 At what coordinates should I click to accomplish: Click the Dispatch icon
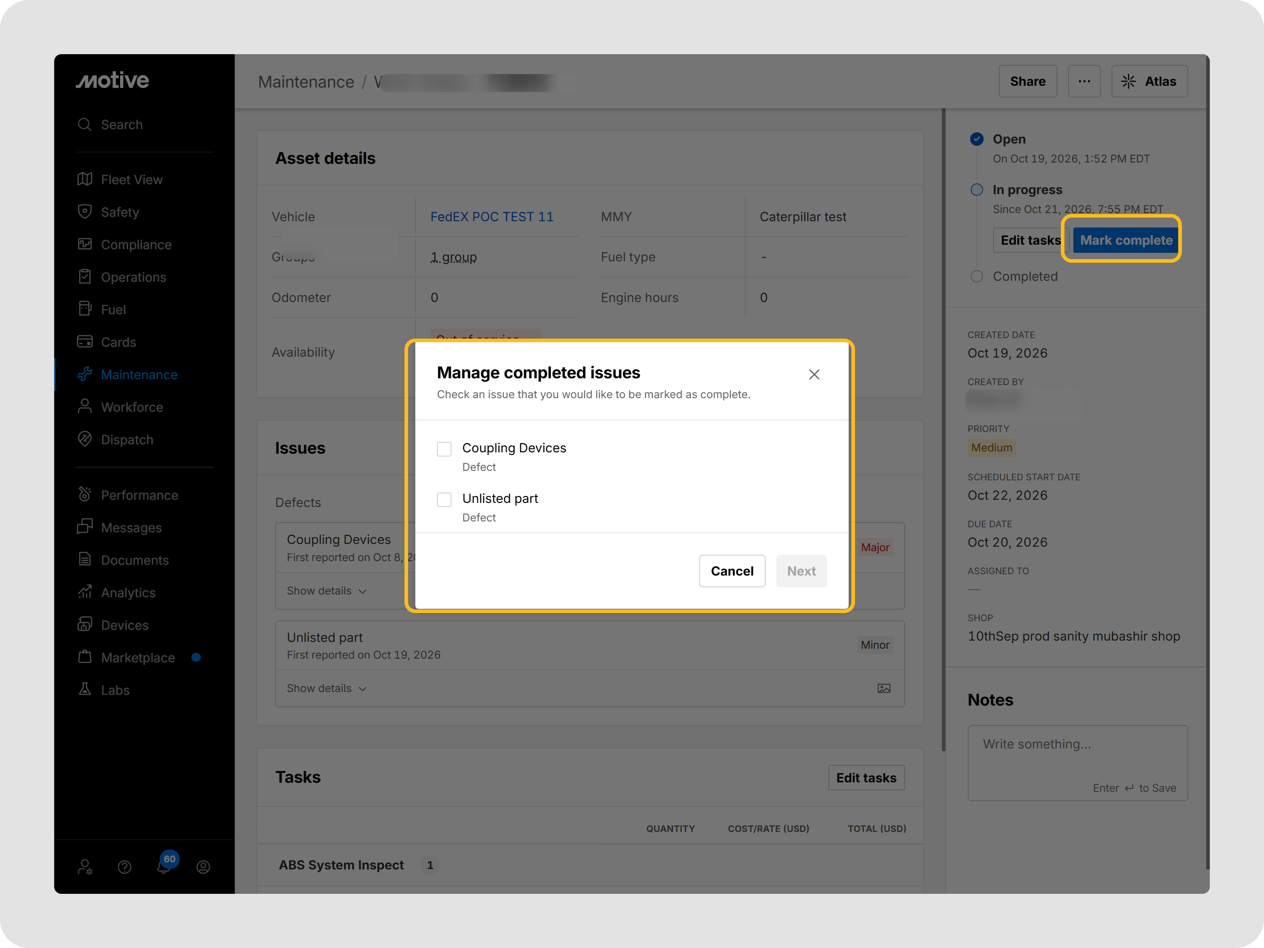click(84, 439)
